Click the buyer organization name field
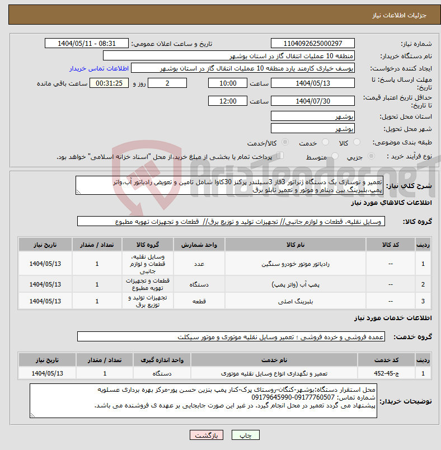Screen dimensions: 441x450 229,55
